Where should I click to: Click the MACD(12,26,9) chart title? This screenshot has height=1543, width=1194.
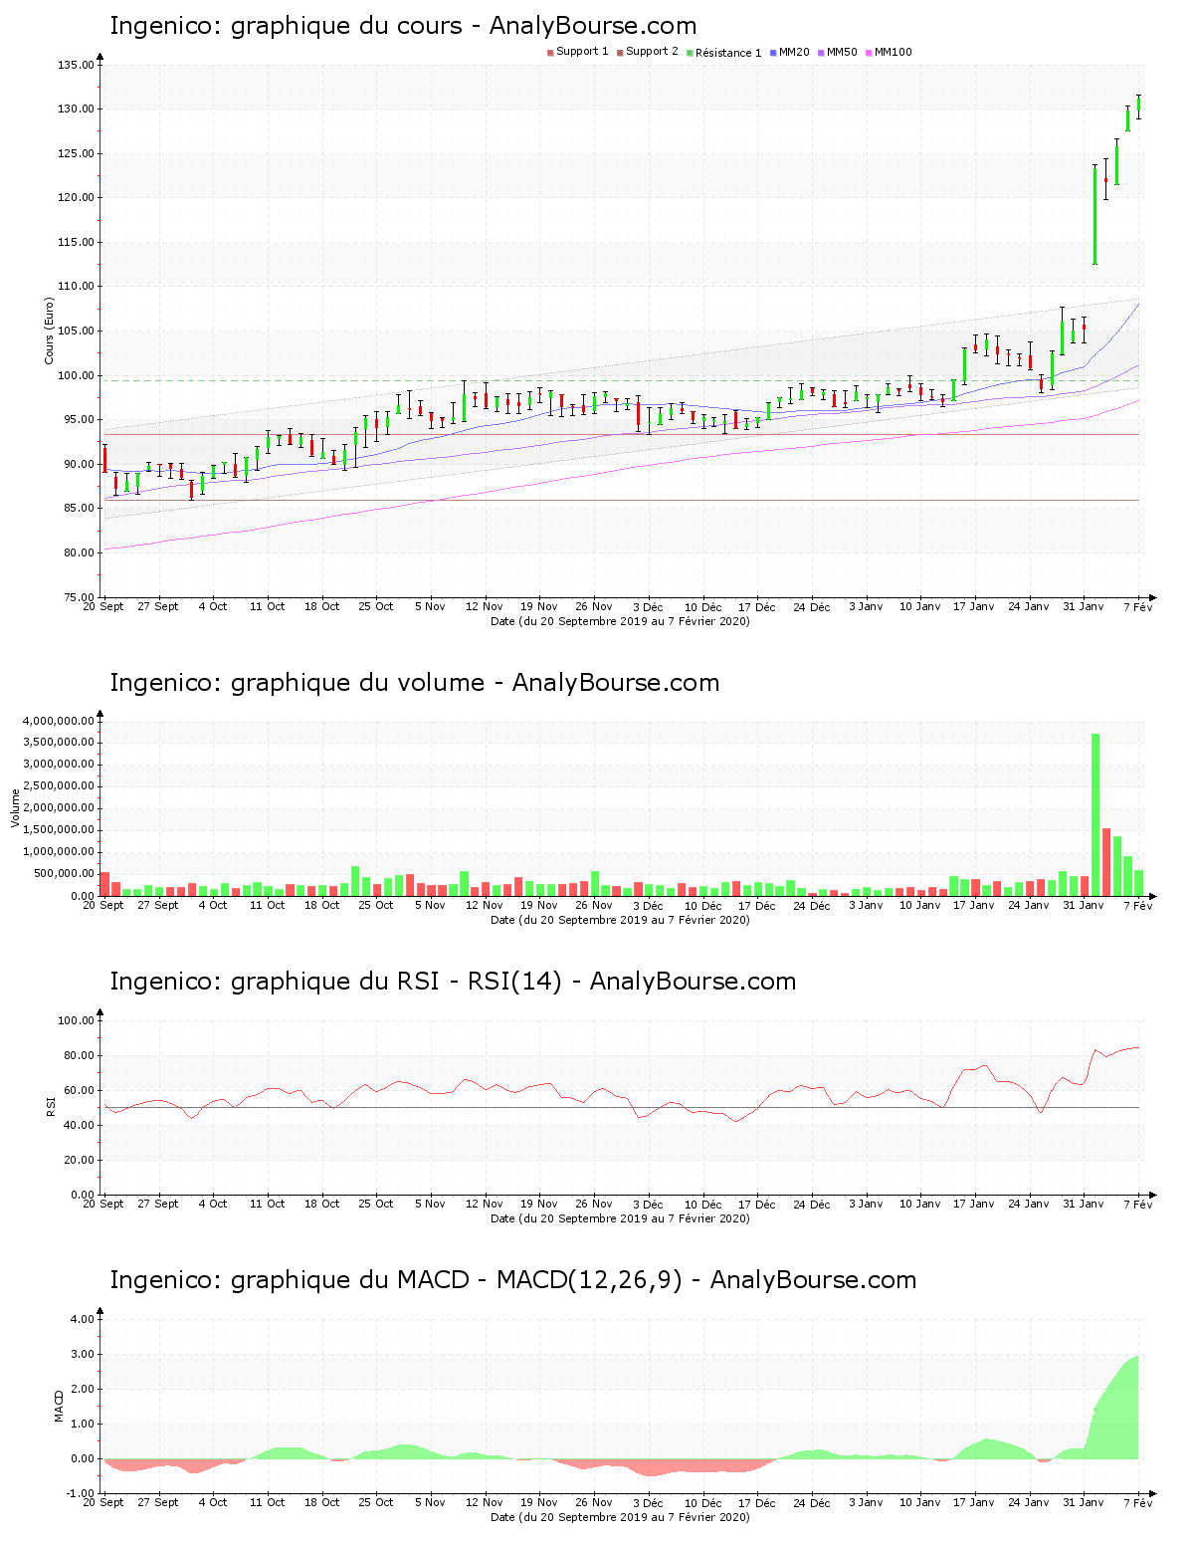coord(512,1280)
